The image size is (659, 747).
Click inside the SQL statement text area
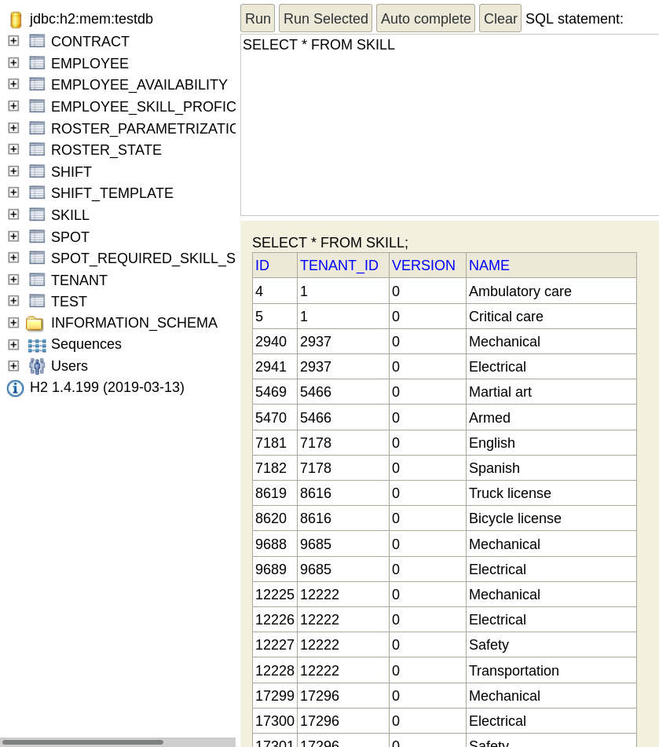point(449,126)
